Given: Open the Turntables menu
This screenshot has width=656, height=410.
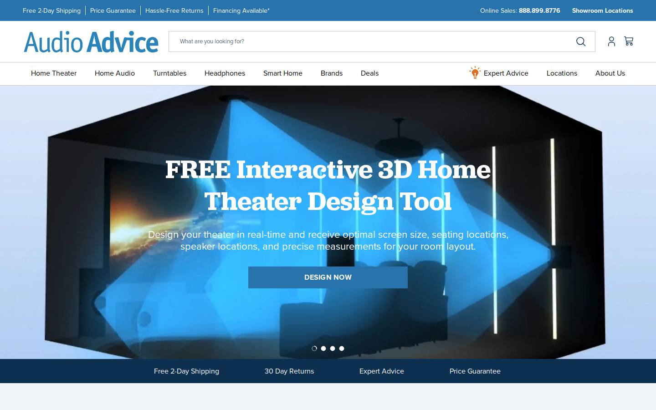Looking at the screenshot, I should 169,73.
